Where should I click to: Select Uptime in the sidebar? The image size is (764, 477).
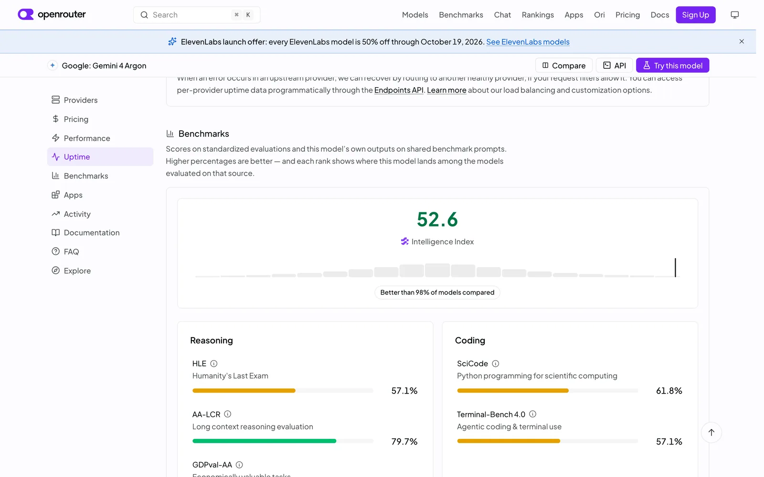click(100, 157)
